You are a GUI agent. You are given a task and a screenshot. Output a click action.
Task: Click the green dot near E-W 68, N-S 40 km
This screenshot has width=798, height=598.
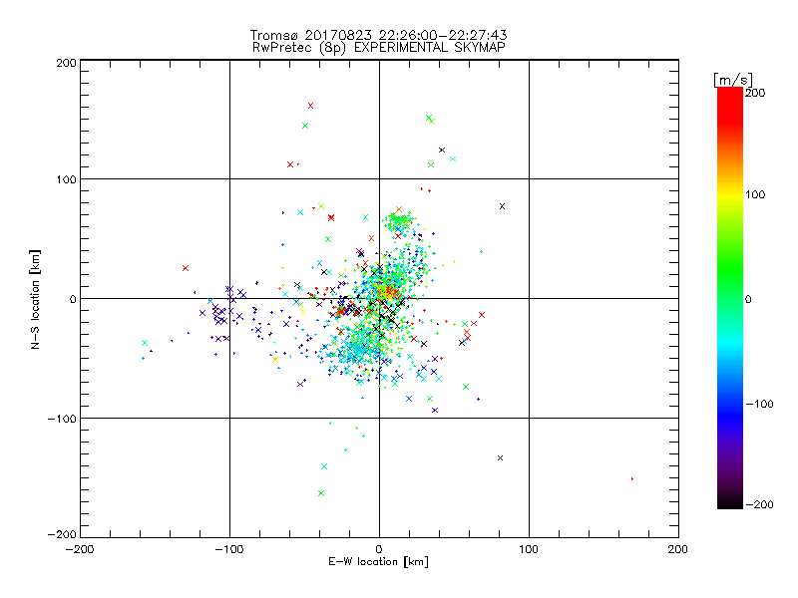tap(482, 252)
